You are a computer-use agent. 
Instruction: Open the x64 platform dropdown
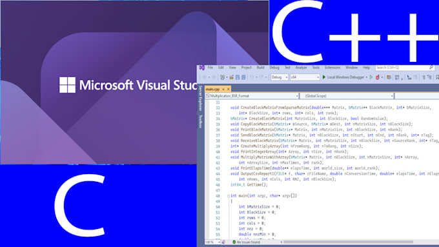(305, 77)
